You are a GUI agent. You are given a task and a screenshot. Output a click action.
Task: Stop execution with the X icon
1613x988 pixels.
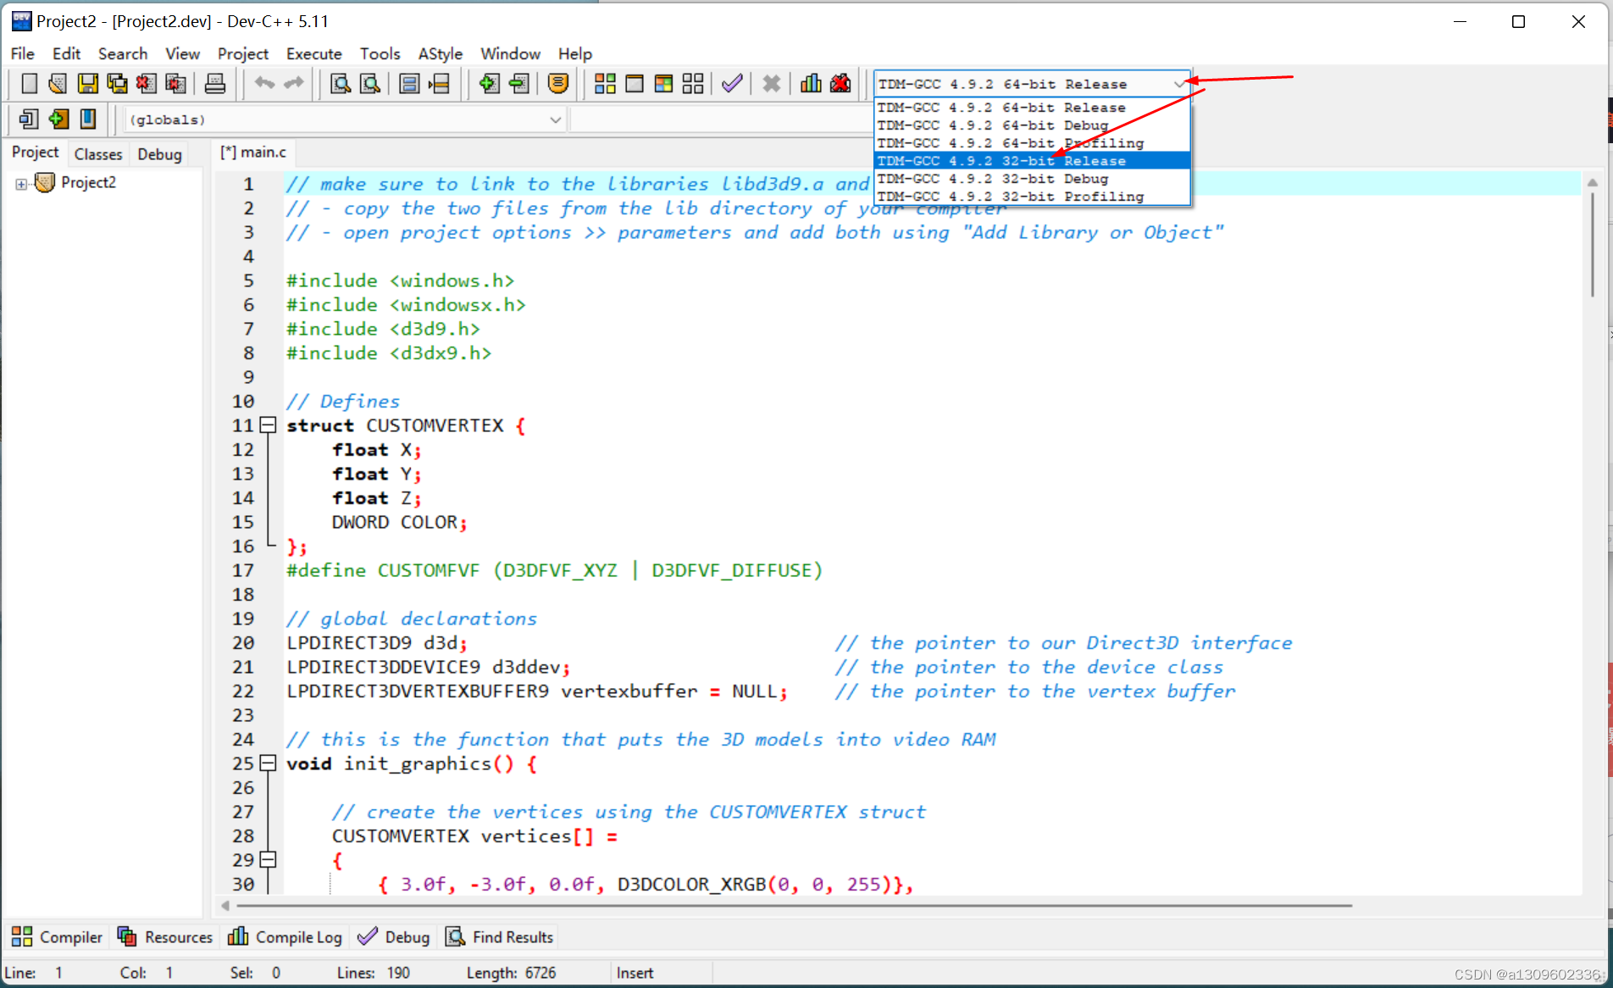tap(771, 83)
